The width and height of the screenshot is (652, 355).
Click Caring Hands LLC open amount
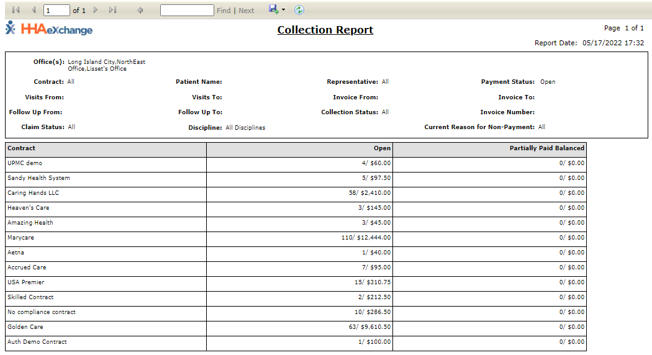click(x=369, y=193)
